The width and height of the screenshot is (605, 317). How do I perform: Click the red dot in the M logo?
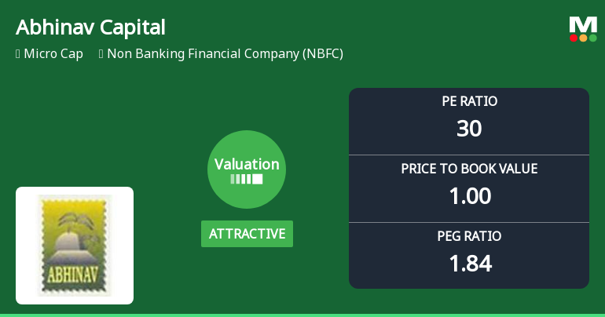pyautogui.click(x=574, y=38)
